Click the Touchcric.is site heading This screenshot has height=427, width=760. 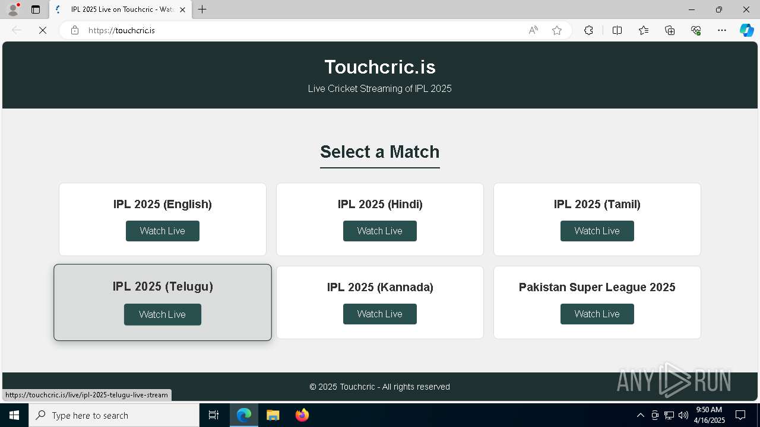coord(380,67)
